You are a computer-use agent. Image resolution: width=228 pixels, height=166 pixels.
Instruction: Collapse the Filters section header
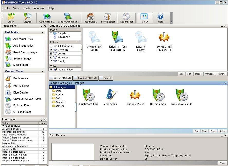pos(78,42)
